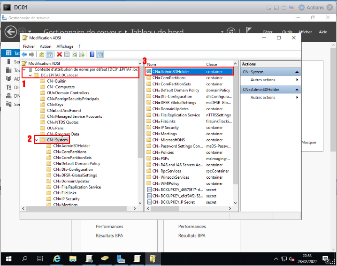Collapse the DC=EPITAF,DC=local node

click(x=31, y=75)
